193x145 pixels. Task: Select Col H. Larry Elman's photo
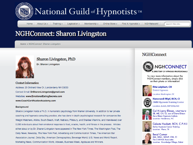coord(147,114)
